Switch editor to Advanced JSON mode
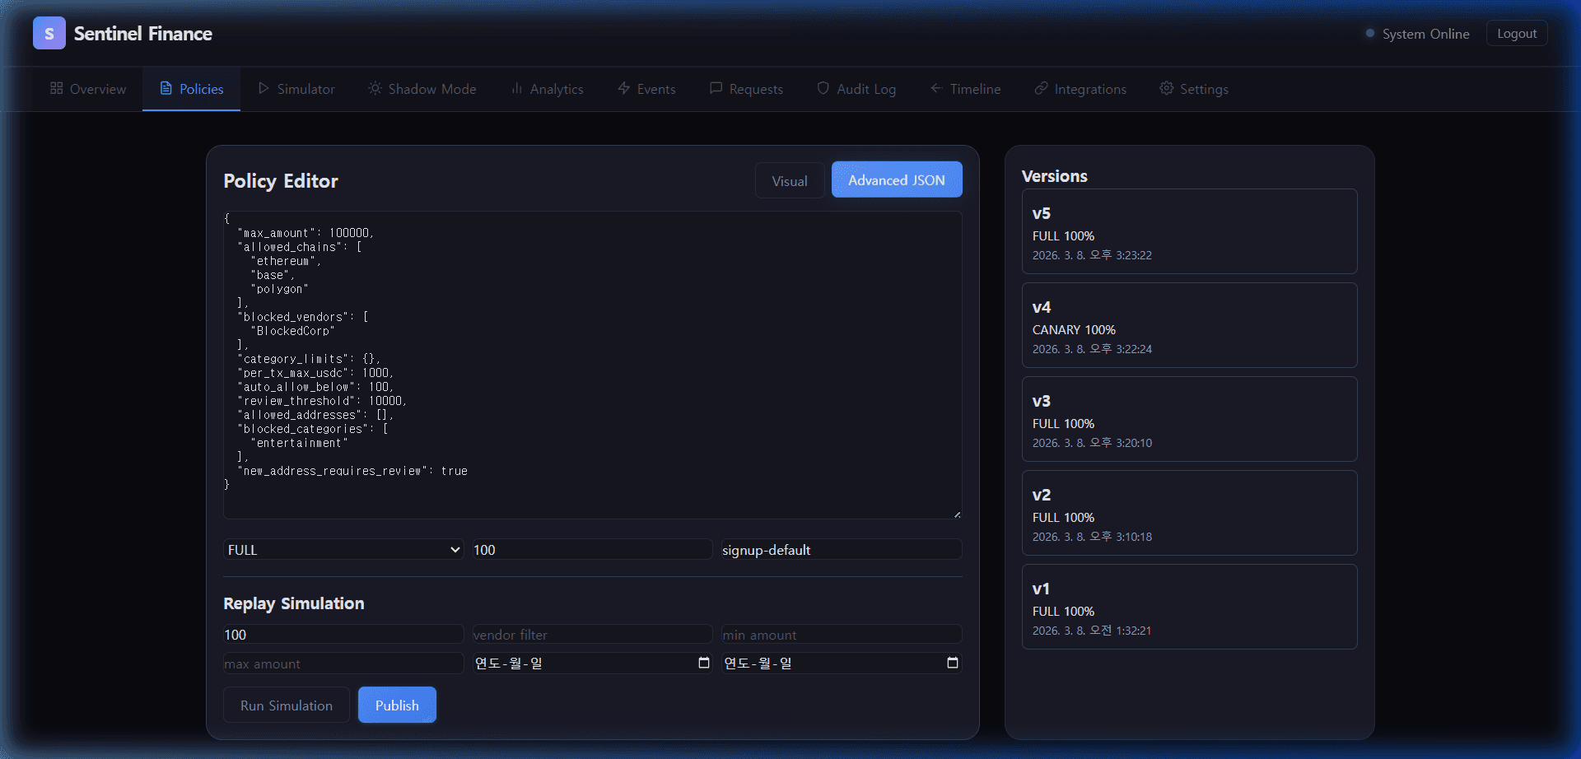1581x759 pixels. [896, 180]
